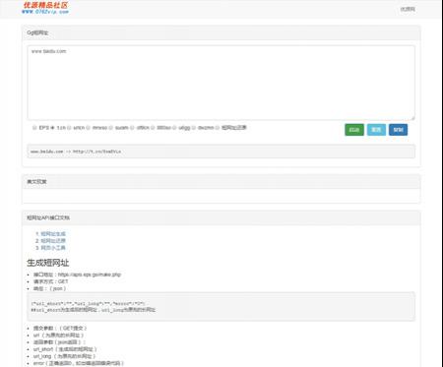Viewport: 443px width, 367px height.
Task: Select the 980so radio option
Action: [x=153, y=128]
